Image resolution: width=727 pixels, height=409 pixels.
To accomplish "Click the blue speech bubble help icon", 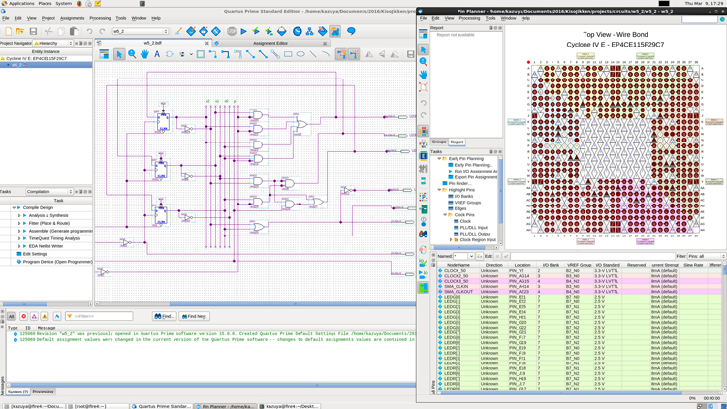I will [x=351, y=31].
